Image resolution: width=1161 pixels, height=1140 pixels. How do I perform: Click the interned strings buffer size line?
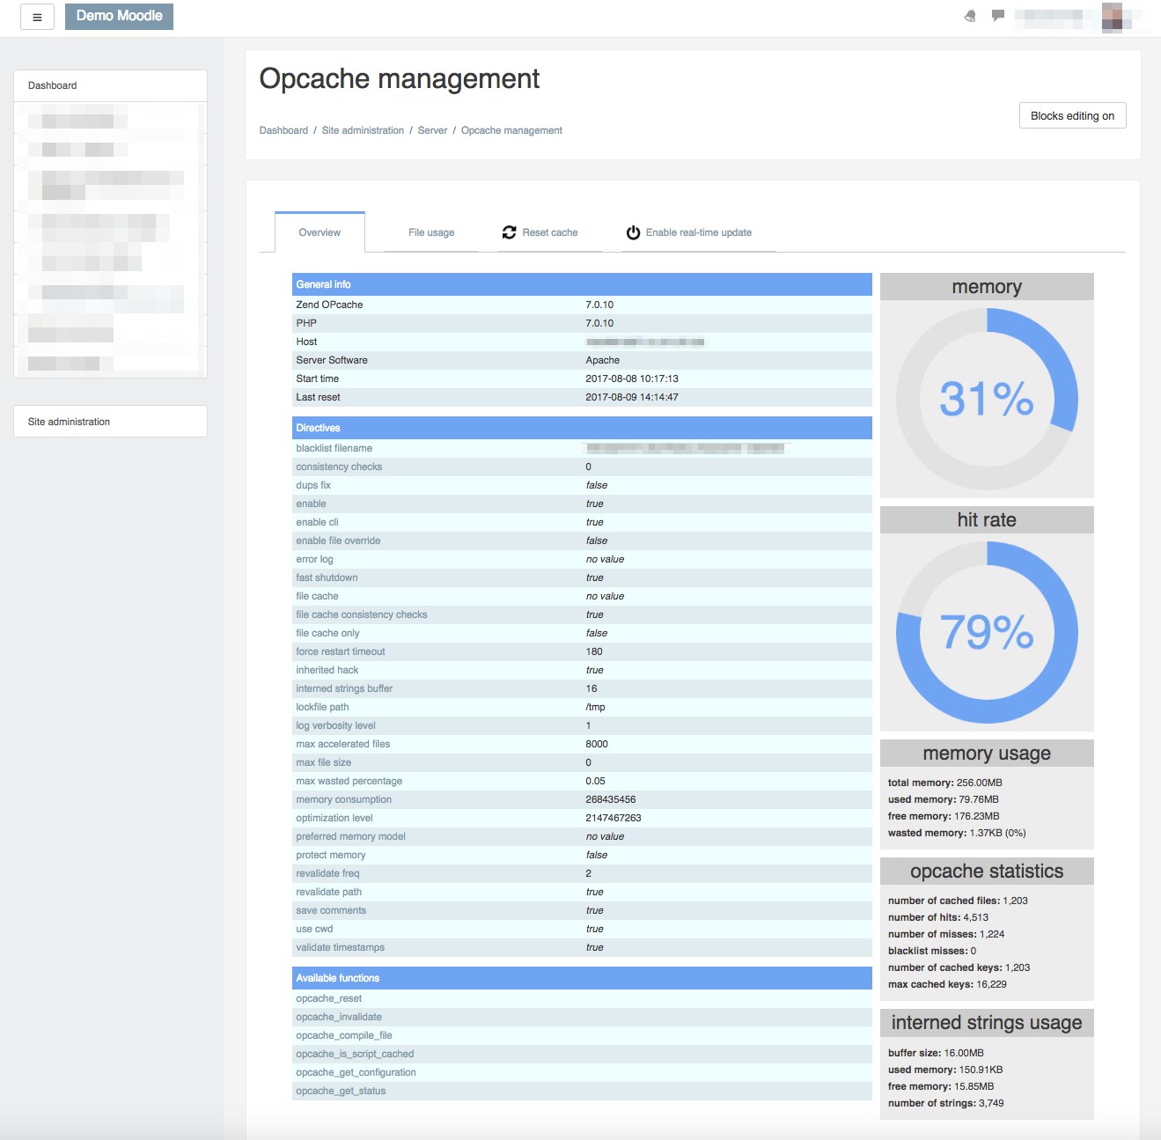click(x=936, y=1053)
